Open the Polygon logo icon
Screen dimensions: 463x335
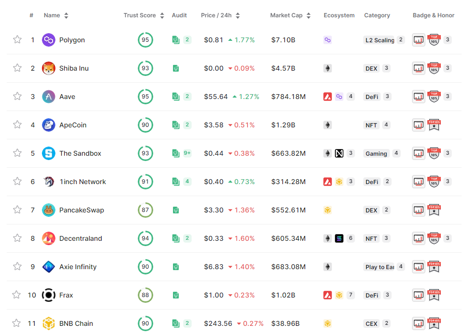49,40
